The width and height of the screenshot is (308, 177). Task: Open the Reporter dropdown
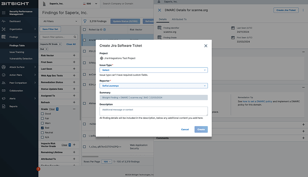pyautogui.click(x=154, y=86)
